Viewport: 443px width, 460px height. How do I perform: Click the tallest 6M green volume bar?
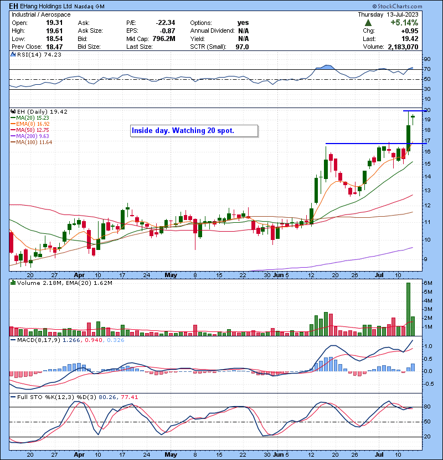[x=408, y=309]
